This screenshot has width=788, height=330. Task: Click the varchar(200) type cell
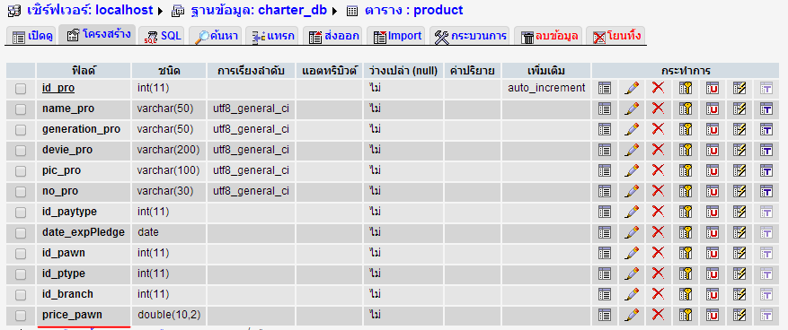(x=168, y=150)
